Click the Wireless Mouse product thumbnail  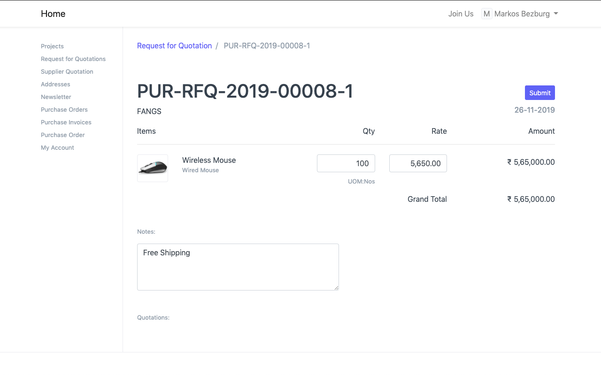pyautogui.click(x=153, y=168)
